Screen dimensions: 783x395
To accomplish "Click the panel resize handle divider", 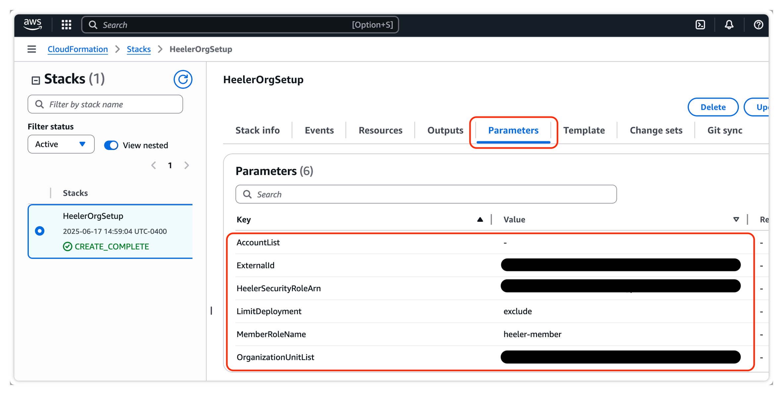I will click(211, 311).
